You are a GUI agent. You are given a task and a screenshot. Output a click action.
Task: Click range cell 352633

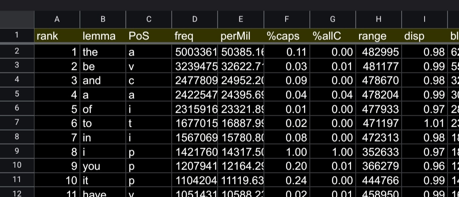pos(378,152)
